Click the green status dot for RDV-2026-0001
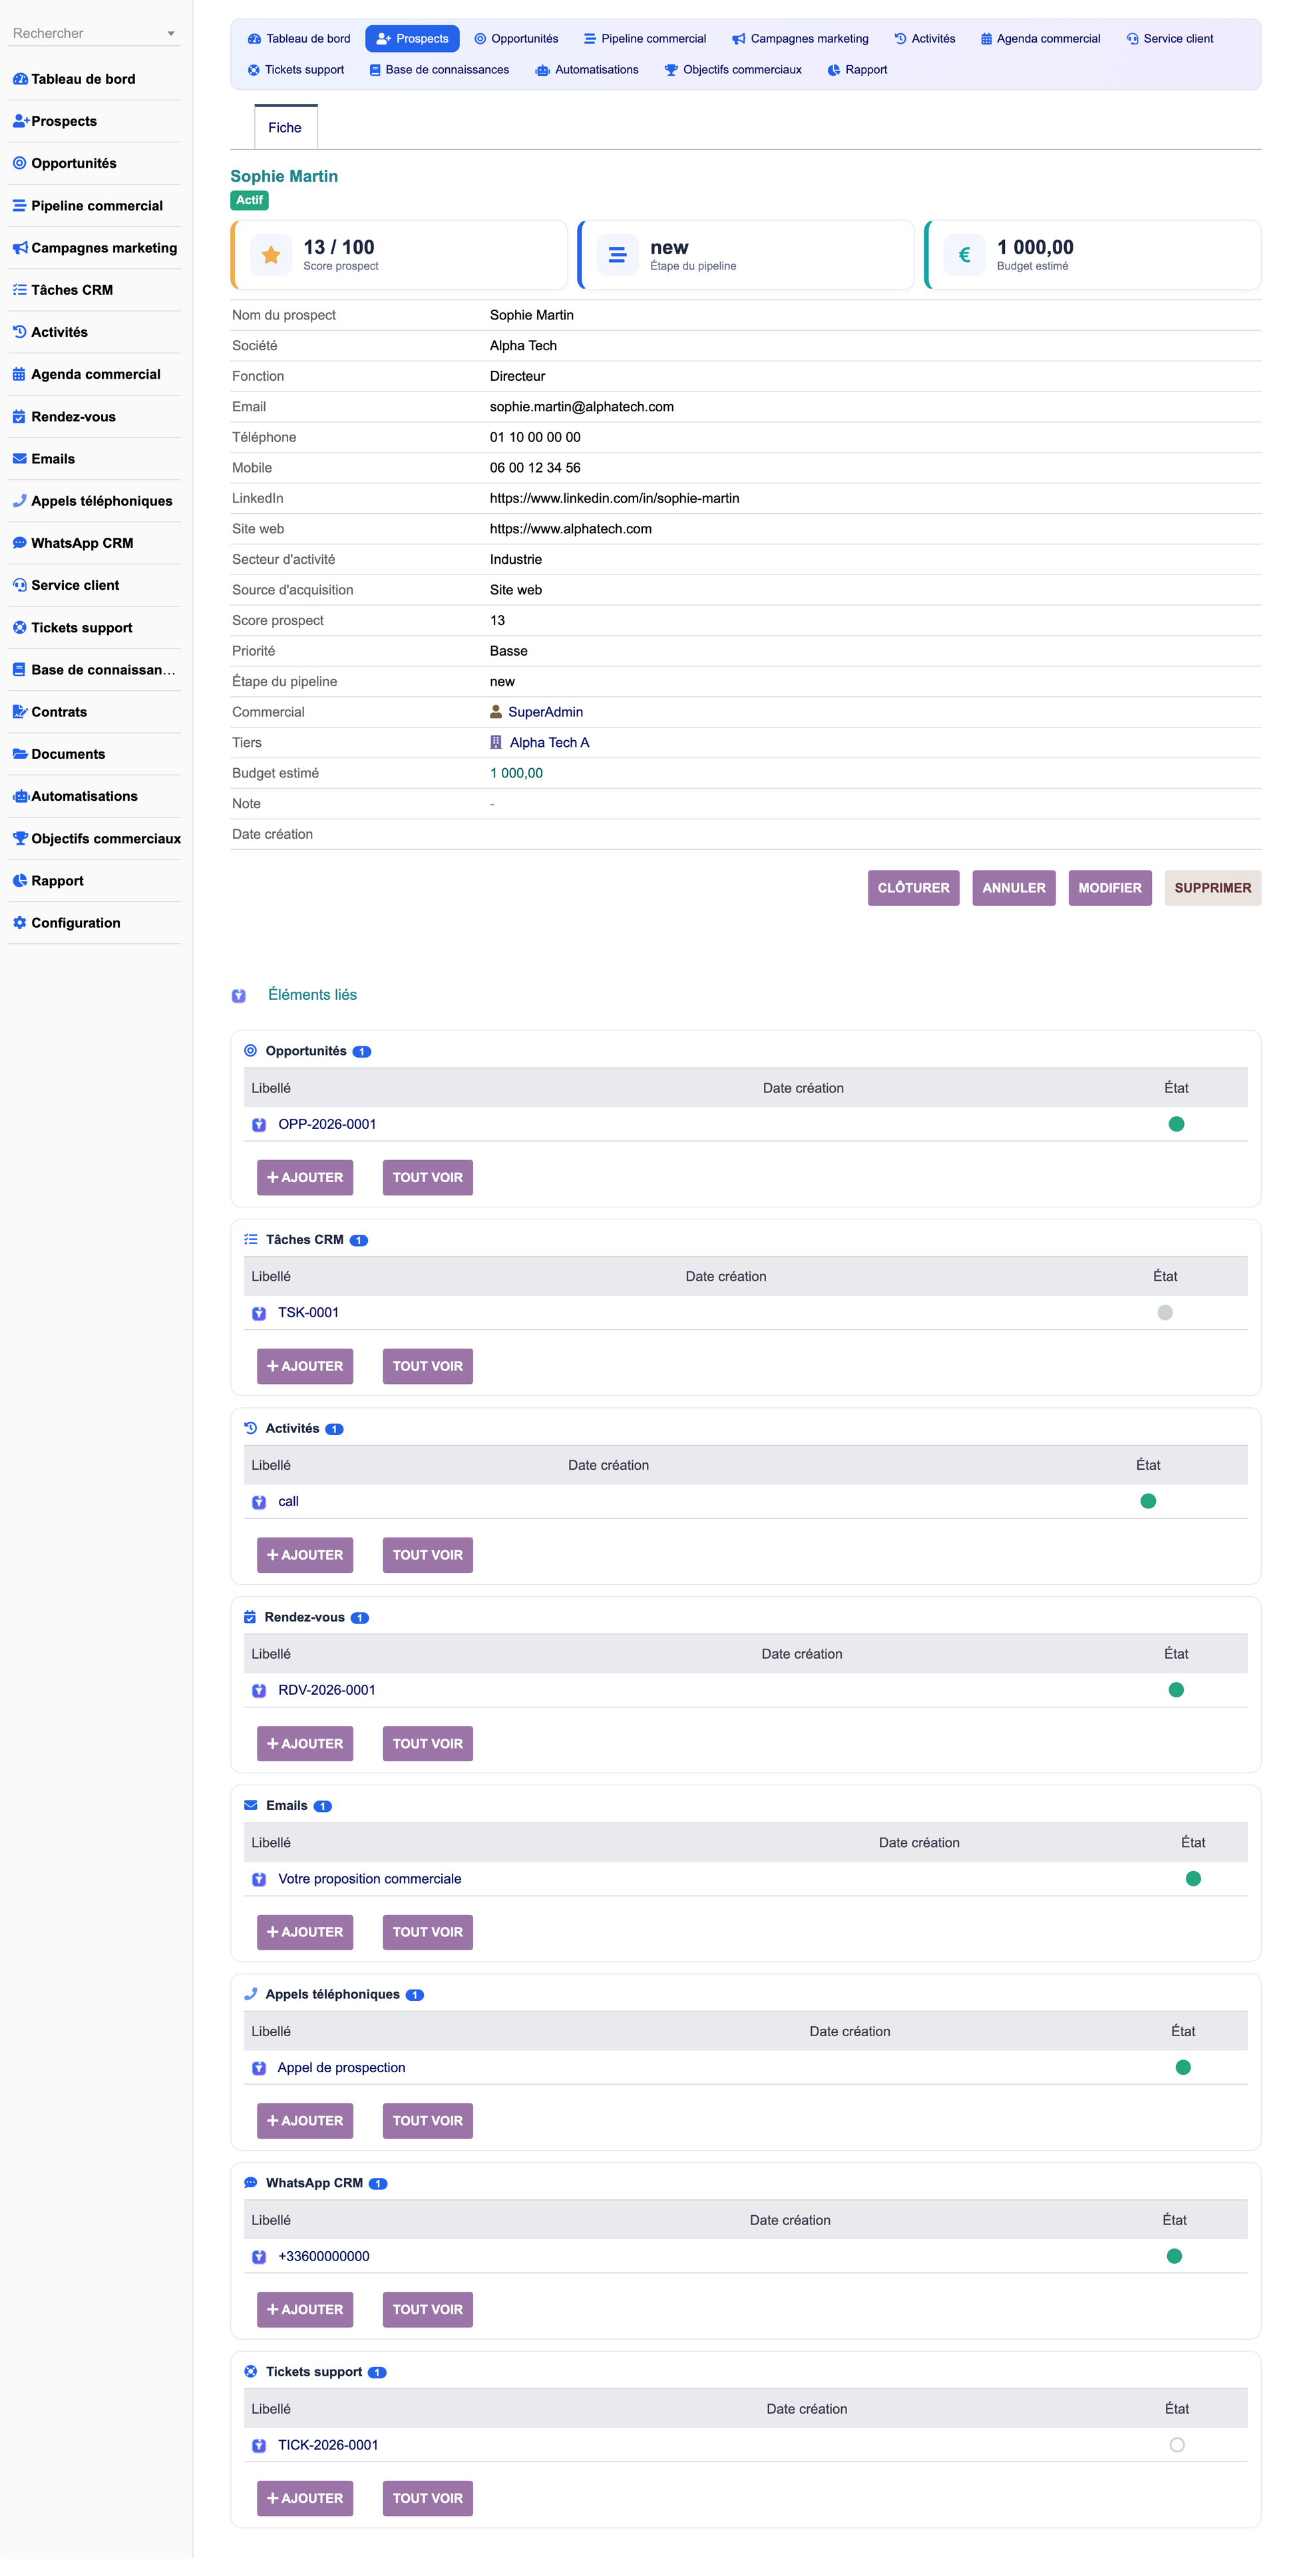1295x2576 pixels. coord(1176,1690)
